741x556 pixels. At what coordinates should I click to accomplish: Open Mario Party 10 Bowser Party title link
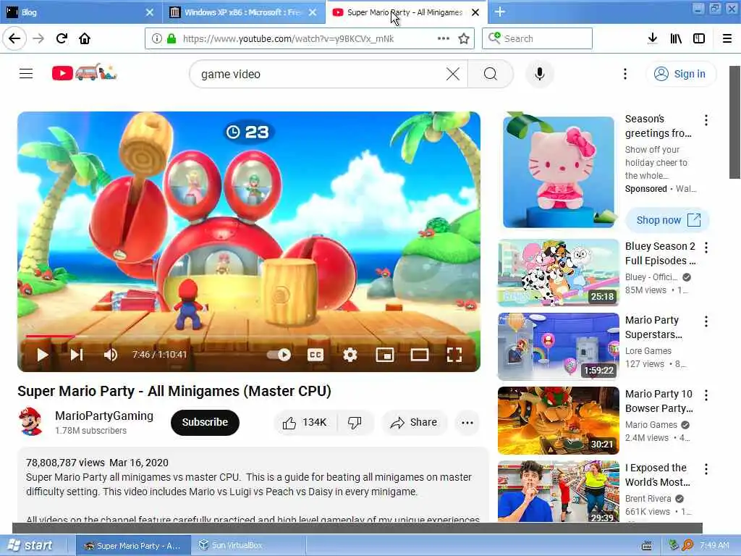(x=659, y=401)
